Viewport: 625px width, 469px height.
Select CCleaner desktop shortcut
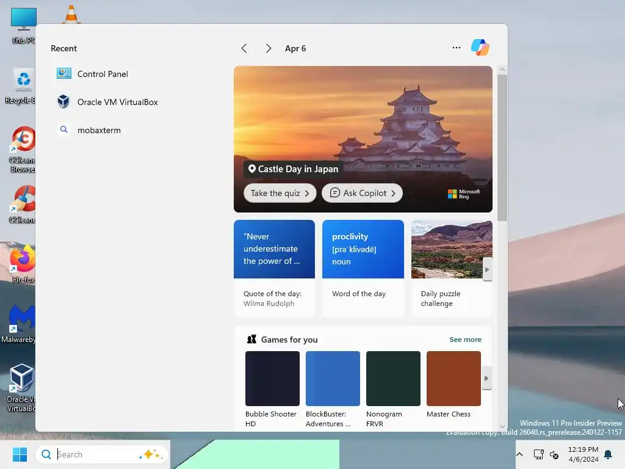(x=23, y=205)
